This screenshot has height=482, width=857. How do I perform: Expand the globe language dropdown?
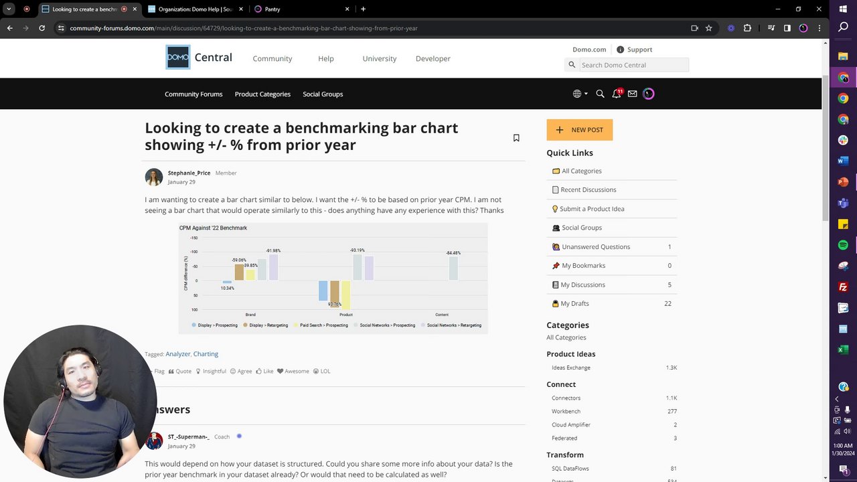pos(580,94)
